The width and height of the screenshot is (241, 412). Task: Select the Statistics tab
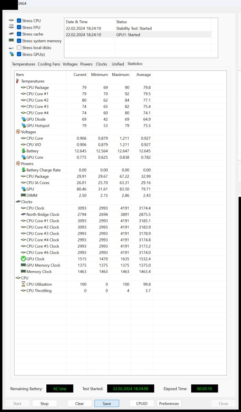click(x=135, y=64)
